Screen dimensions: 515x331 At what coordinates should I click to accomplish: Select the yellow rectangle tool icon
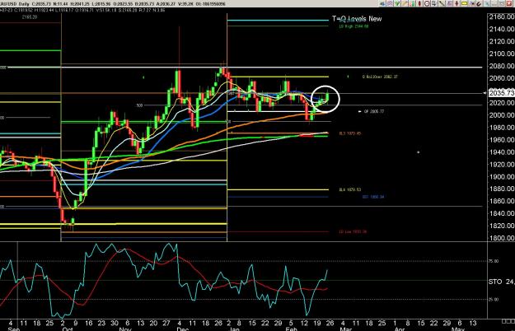[465, 3]
